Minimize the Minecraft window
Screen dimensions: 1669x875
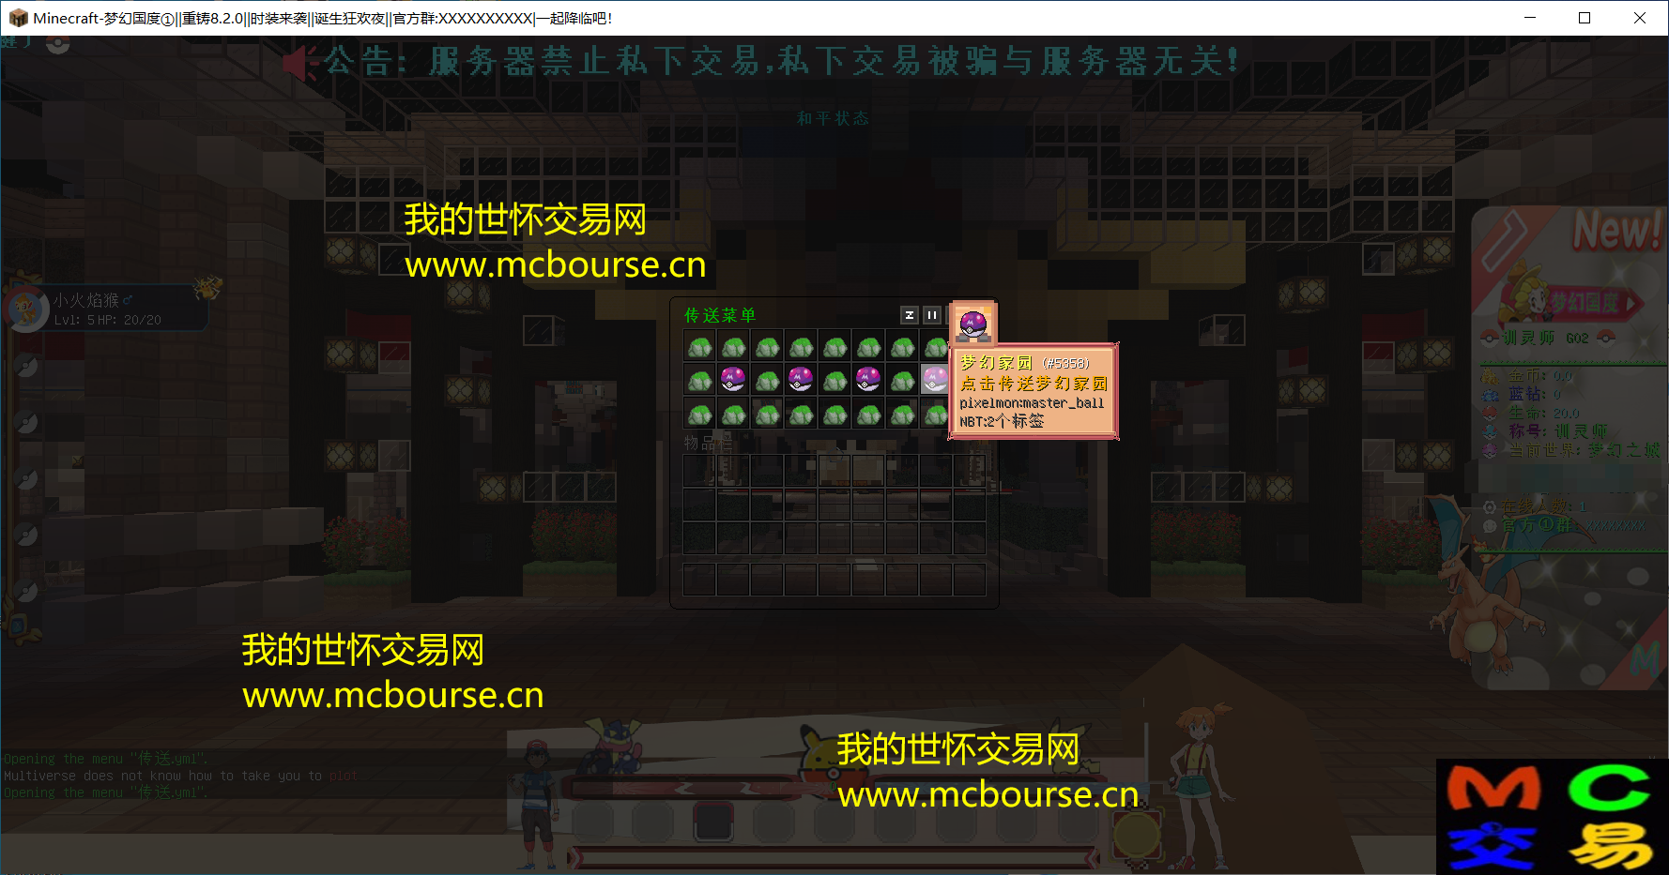[1529, 18]
